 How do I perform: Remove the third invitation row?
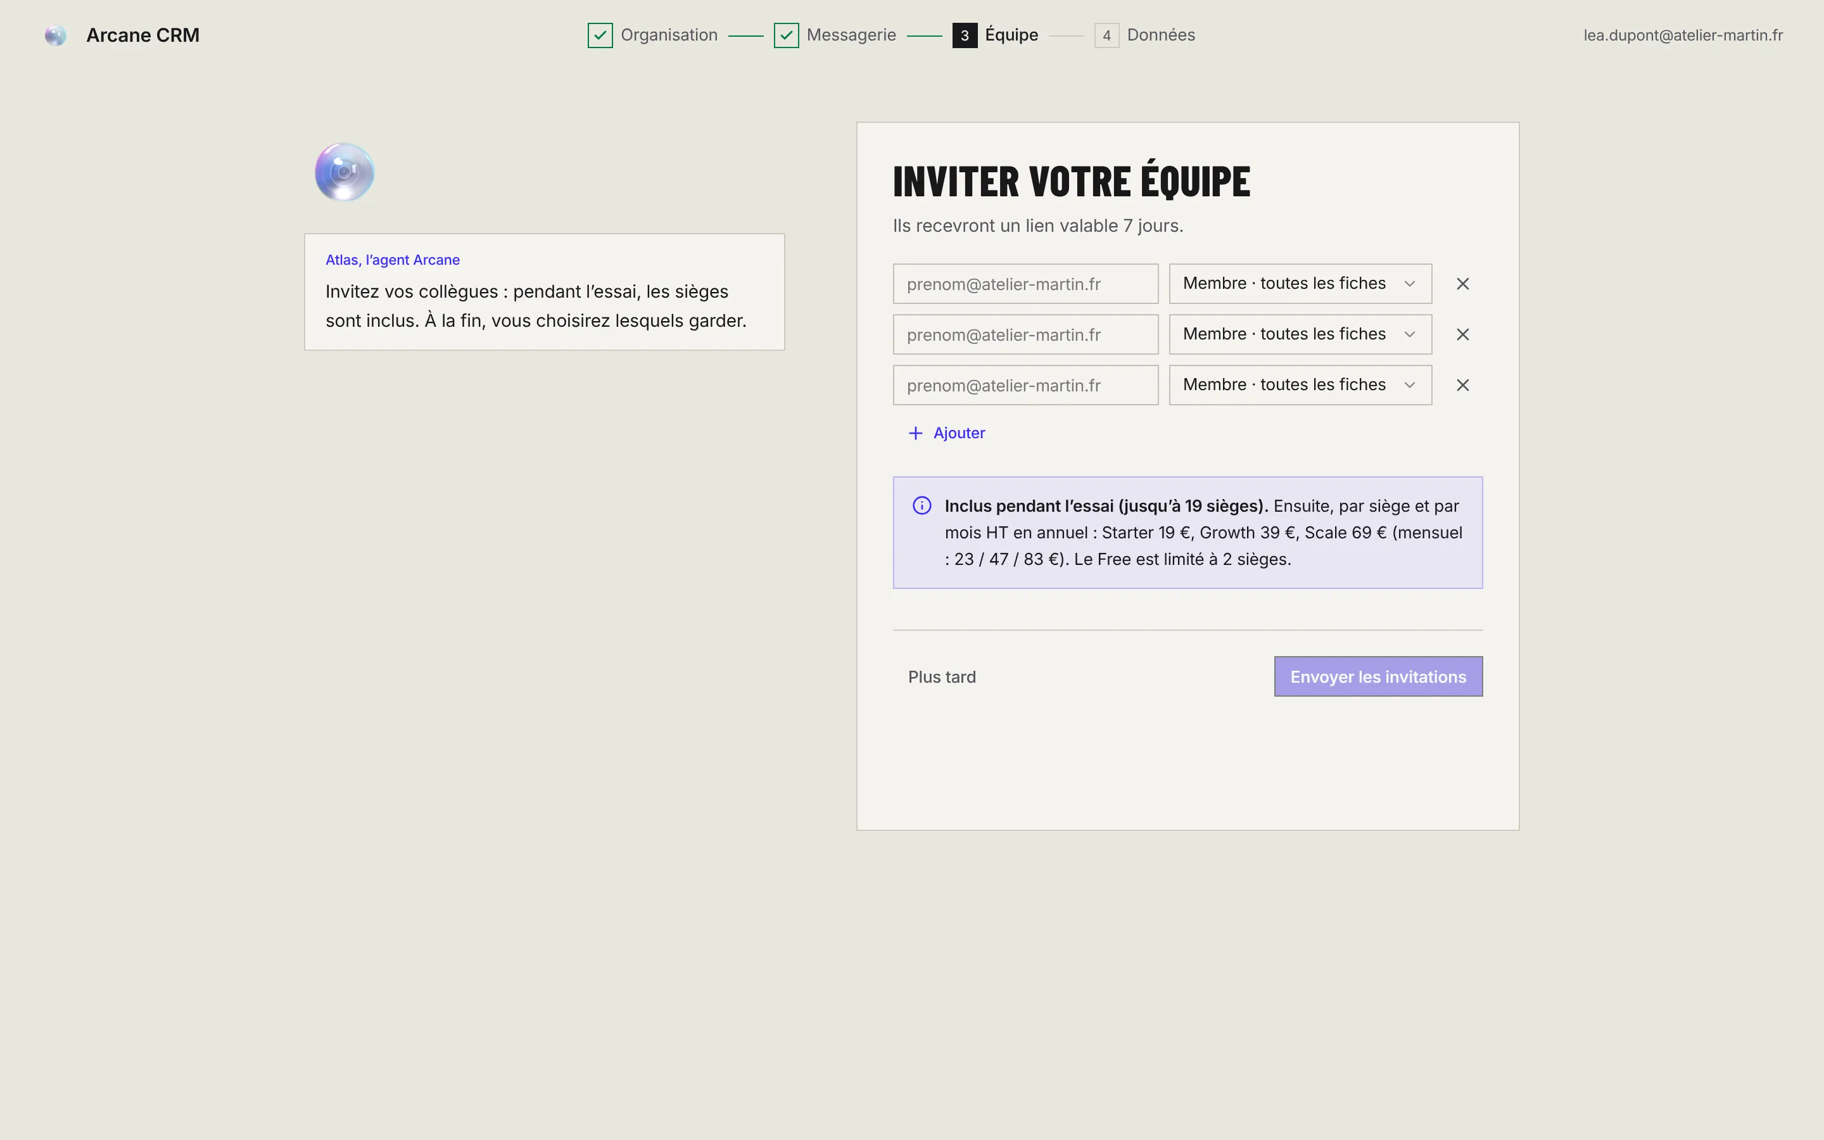[1462, 384]
